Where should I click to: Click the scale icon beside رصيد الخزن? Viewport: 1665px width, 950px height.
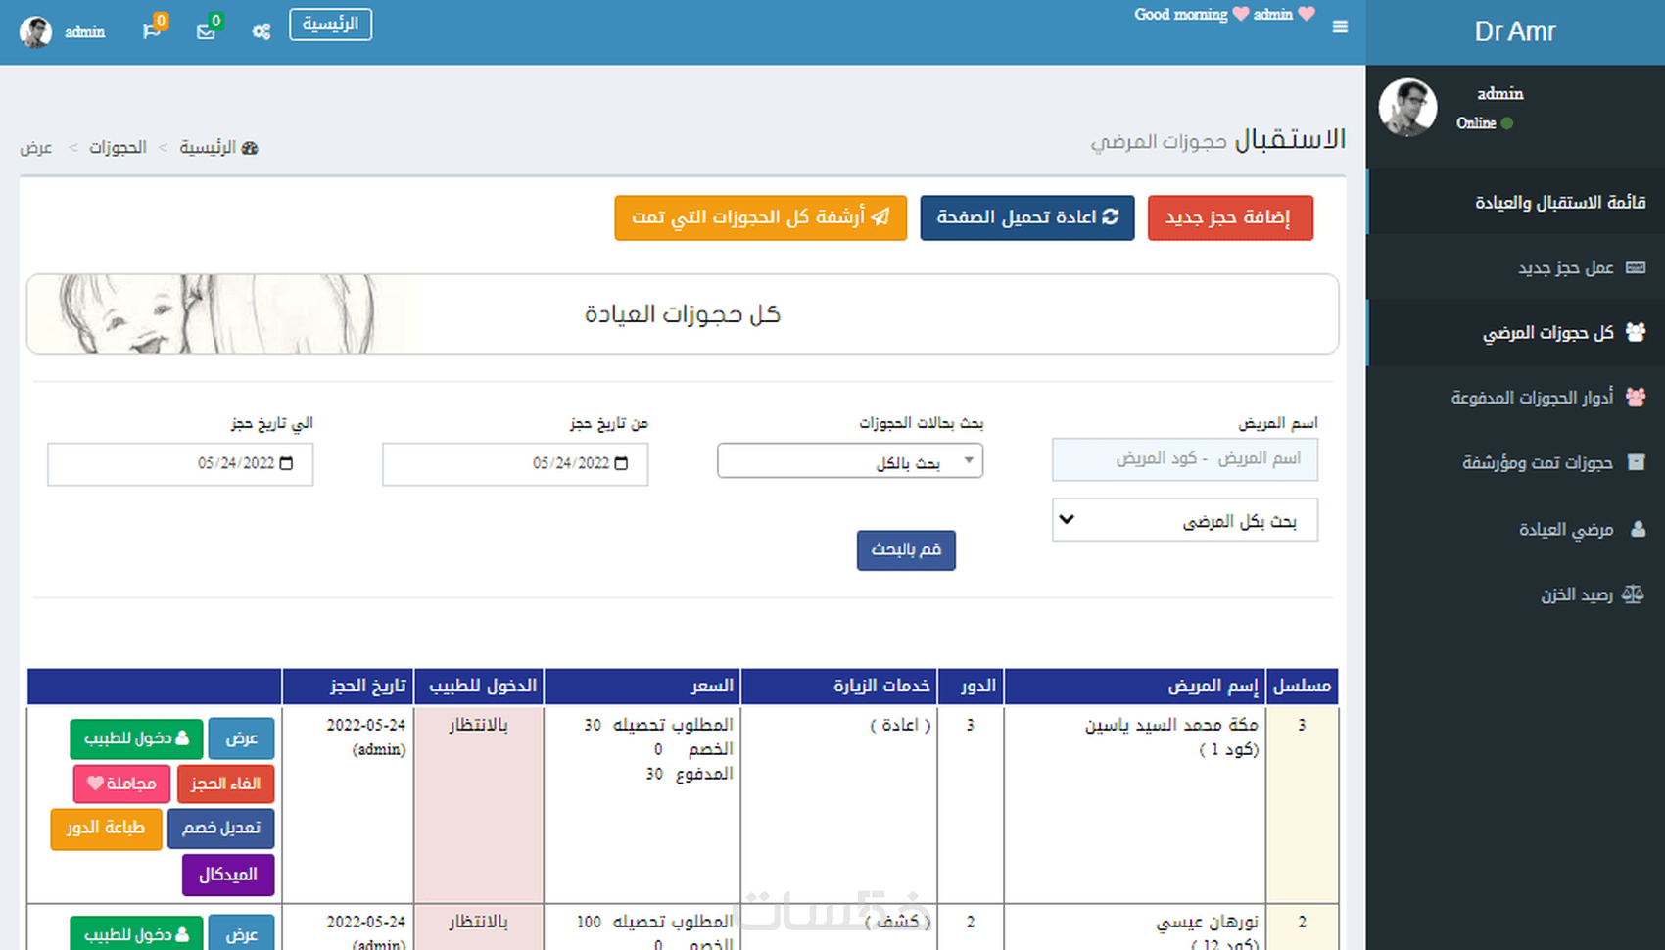point(1634,594)
